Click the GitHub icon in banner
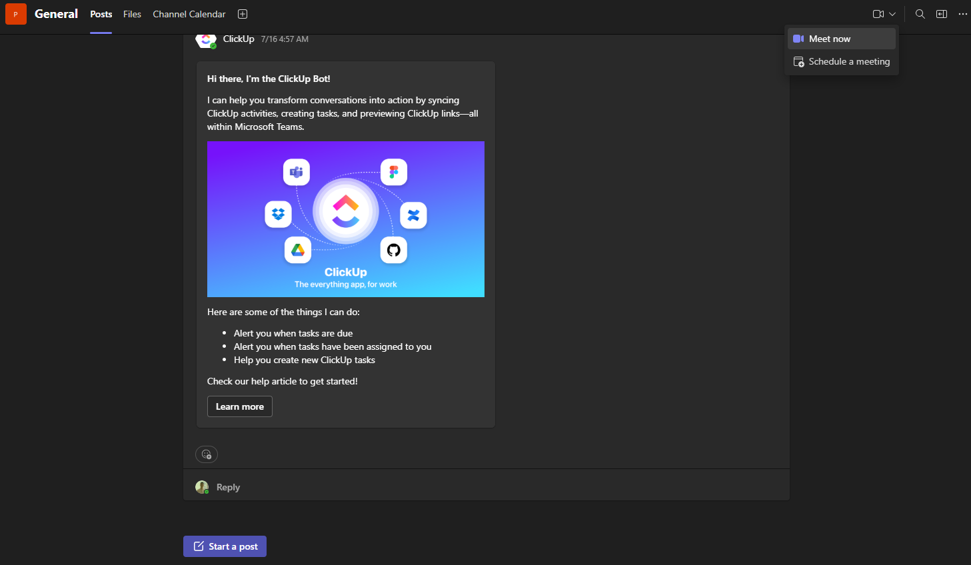Image resolution: width=971 pixels, height=565 pixels. (394, 250)
